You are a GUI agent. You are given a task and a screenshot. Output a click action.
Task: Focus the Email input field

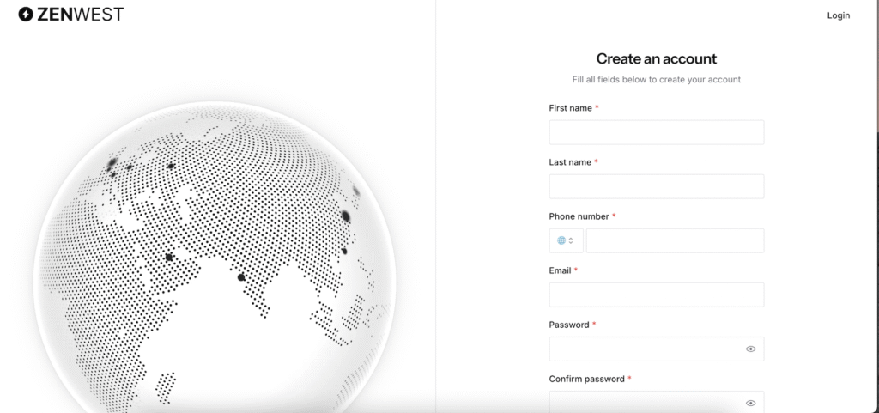tap(657, 295)
